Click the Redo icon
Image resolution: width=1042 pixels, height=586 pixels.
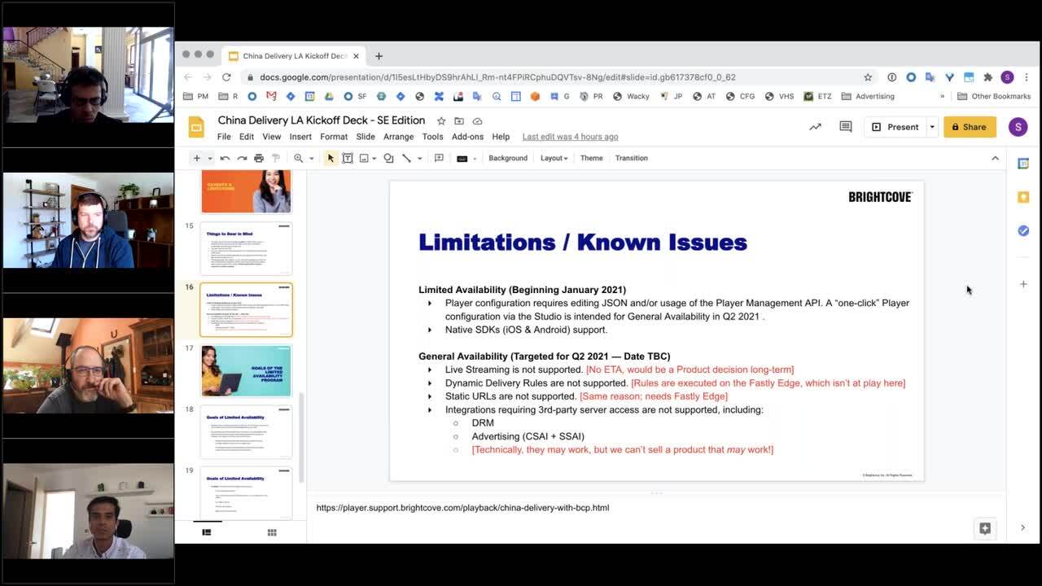tap(242, 158)
